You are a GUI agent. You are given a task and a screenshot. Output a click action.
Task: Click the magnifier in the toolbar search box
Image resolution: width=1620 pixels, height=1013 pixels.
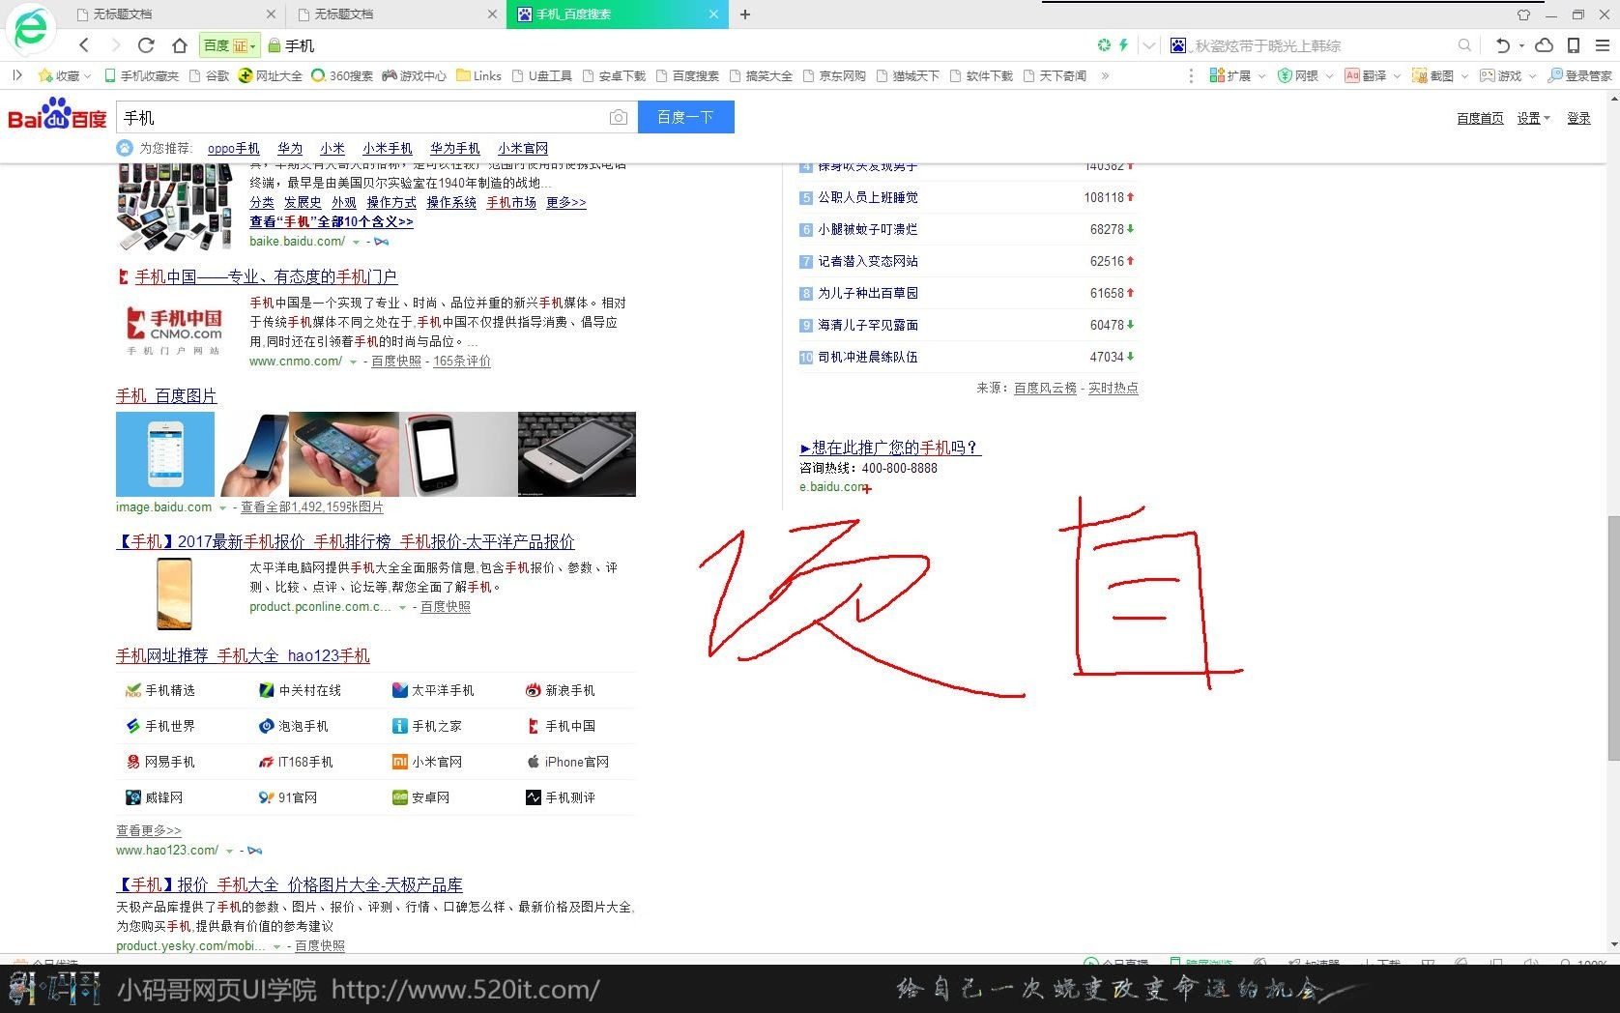(x=1464, y=45)
